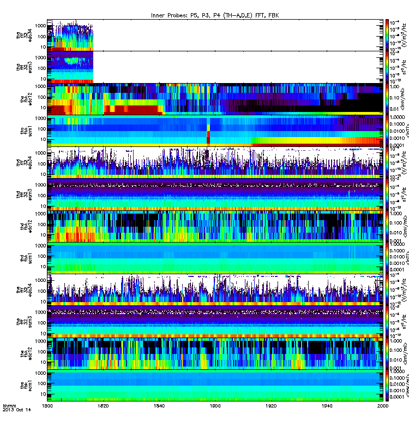This screenshot has width=409, height=437.
Task: Click inside the the fff 32 scm3 spectrogram
Action: (x=215, y=322)
